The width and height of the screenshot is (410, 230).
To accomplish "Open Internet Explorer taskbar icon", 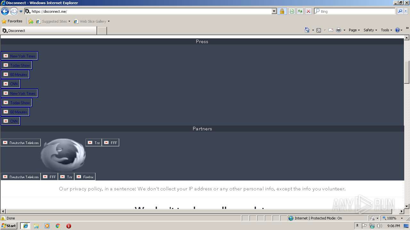I will pyautogui.click(x=25, y=226).
